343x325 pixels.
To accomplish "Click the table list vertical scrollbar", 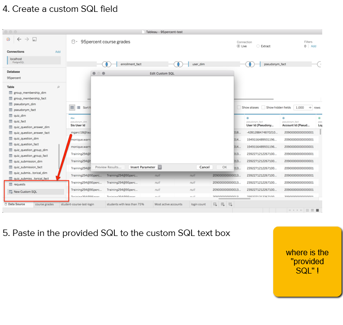I will tap(59, 156).
